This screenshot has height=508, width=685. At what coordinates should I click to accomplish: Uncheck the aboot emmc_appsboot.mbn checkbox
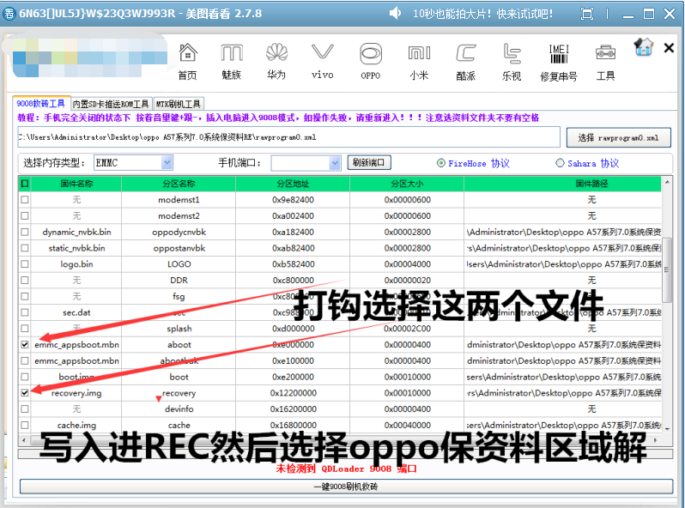[25, 345]
